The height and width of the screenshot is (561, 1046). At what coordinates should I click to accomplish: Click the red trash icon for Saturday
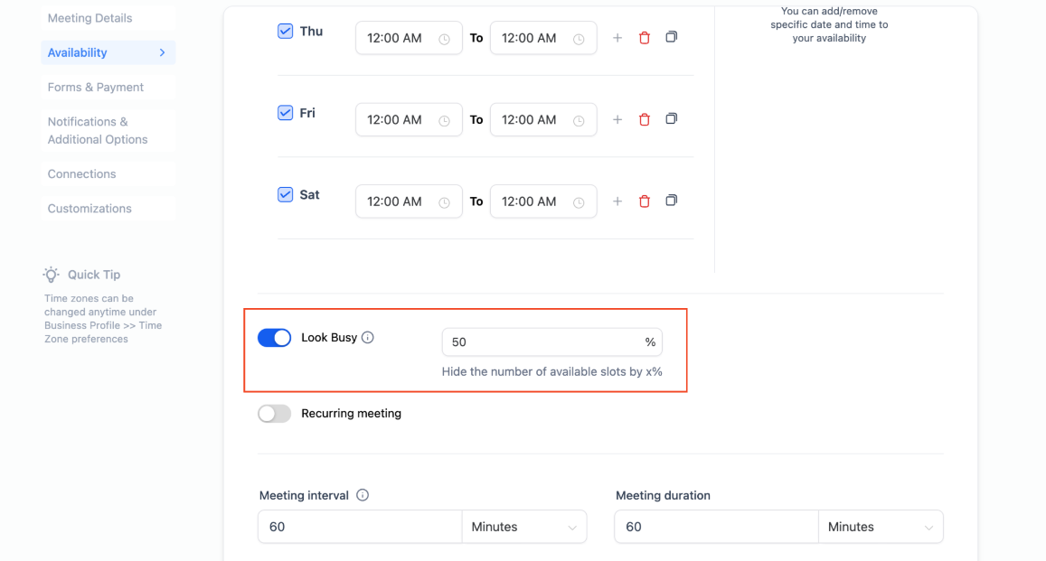click(645, 201)
